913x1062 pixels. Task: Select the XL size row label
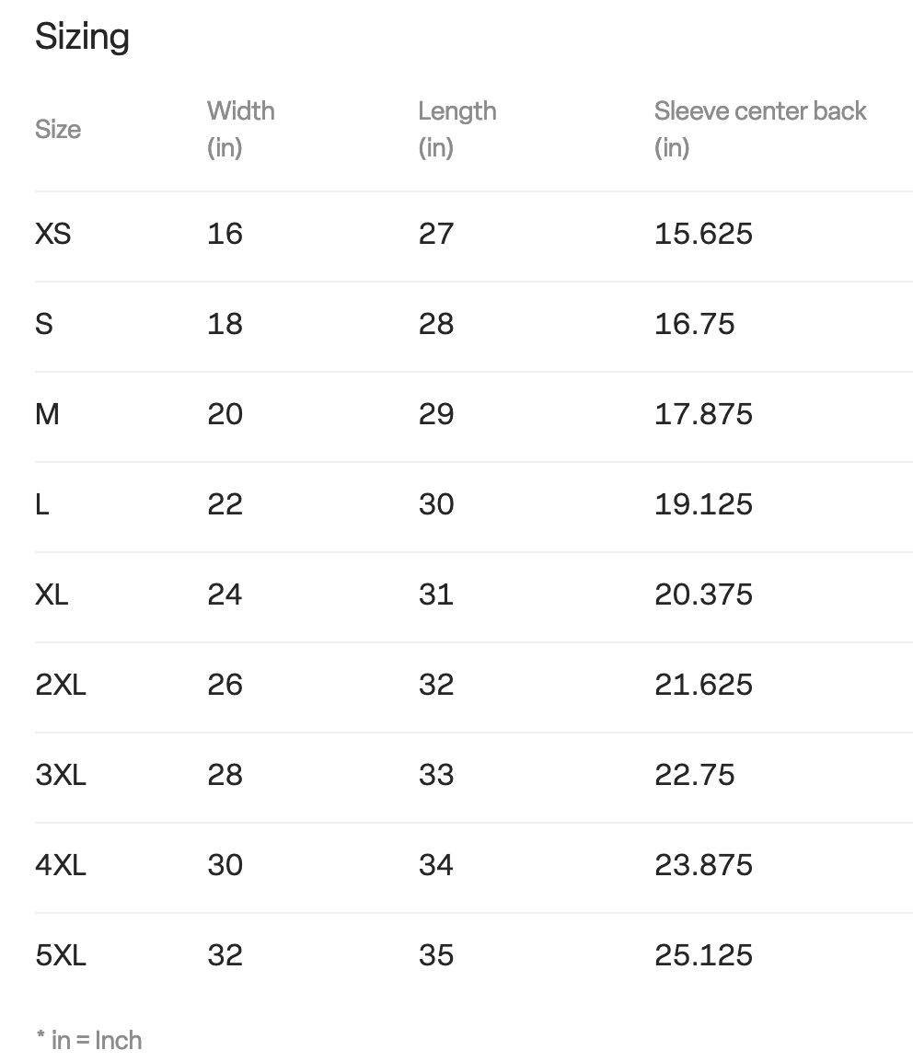coord(52,594)
